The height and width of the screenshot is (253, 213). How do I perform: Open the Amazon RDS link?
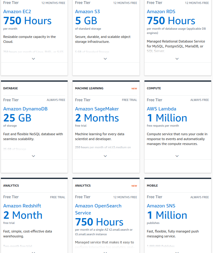click(x=161, y=12)
